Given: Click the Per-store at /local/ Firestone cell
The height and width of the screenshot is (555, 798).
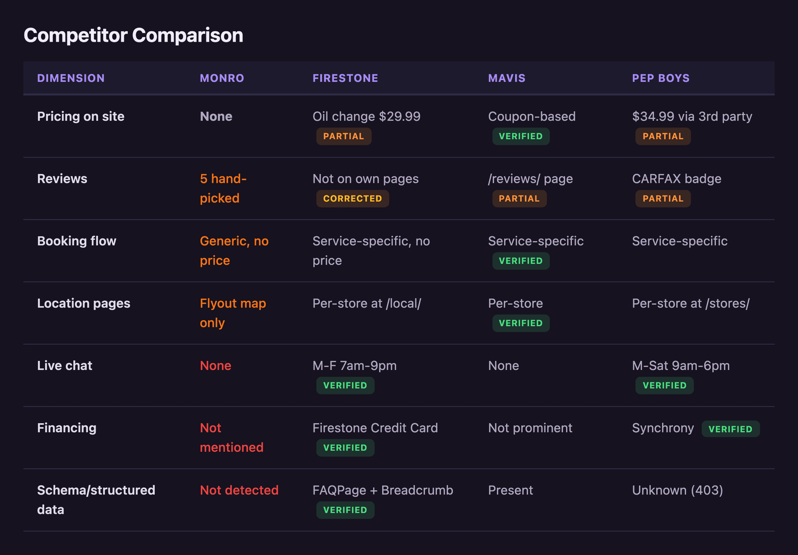Looking at the screenshot, I should coord(367,303).
